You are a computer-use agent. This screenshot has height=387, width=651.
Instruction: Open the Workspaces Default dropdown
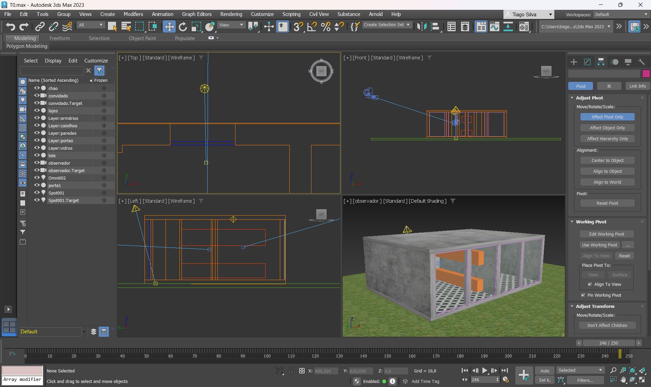click(621, 14)
